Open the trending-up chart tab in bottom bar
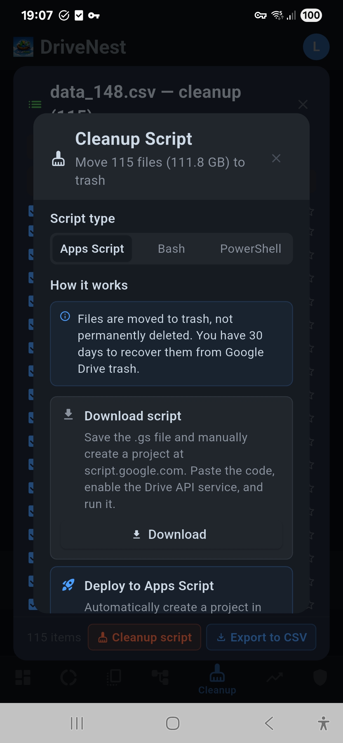The image size is (343, 743). pyautogui.click(x=274, y=678)
